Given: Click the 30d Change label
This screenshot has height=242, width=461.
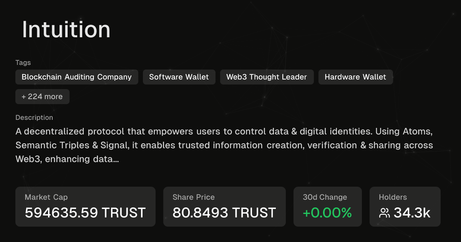Looking at the screenshot, I should (x=325, y=197).
